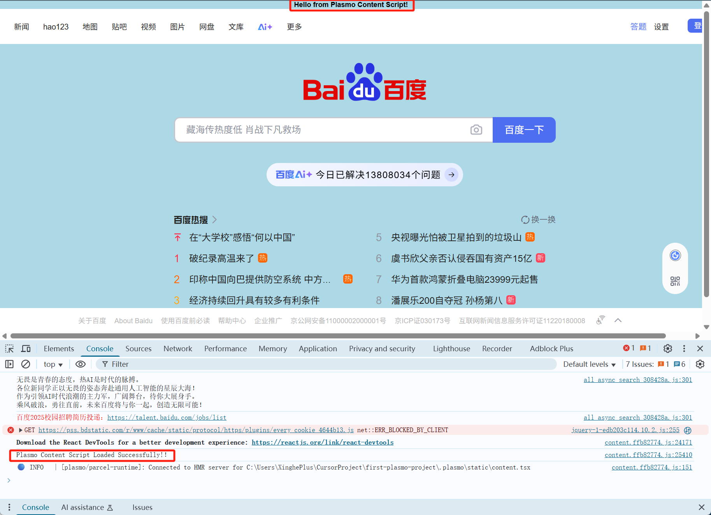
Task: Open the floating AI assistant icon
Action: [x=675, y=256]
